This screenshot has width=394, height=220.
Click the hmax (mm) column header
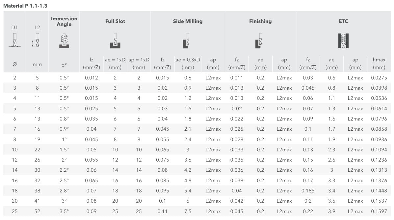[379, 63]
